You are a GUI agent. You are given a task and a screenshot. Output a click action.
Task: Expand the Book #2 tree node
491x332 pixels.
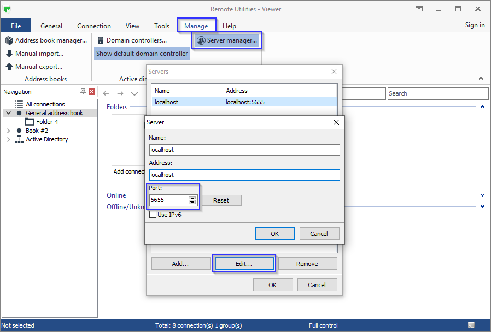[8, 131]
